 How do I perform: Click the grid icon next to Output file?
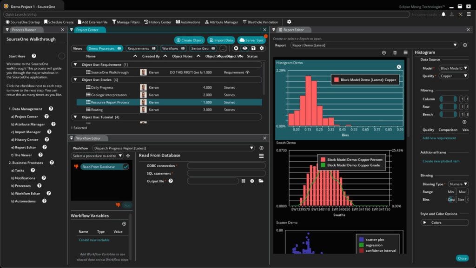click(243, 181)
